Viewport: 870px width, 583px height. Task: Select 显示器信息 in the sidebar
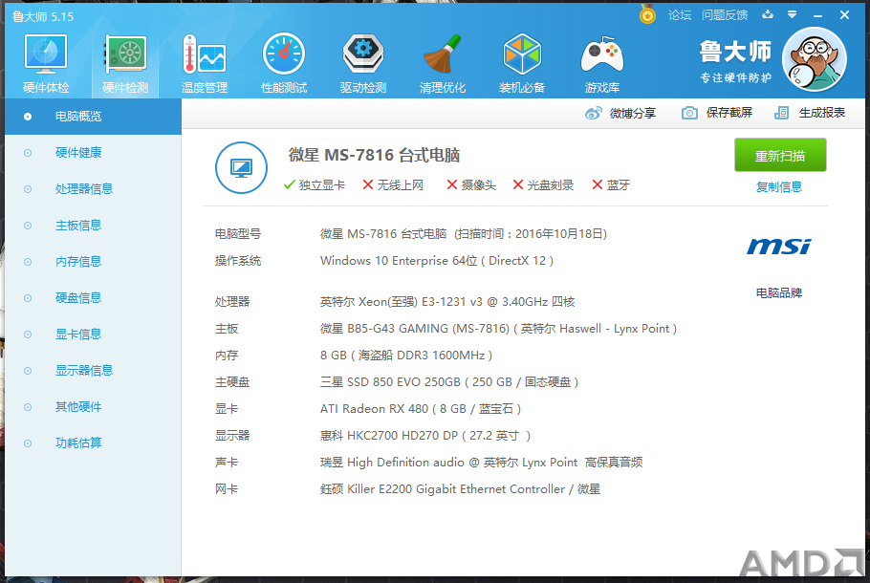(x=94, y=371)
